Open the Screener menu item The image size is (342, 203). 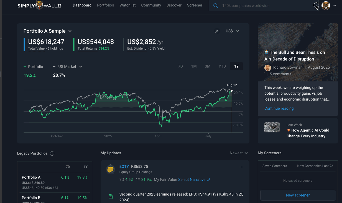coord(195,5)
